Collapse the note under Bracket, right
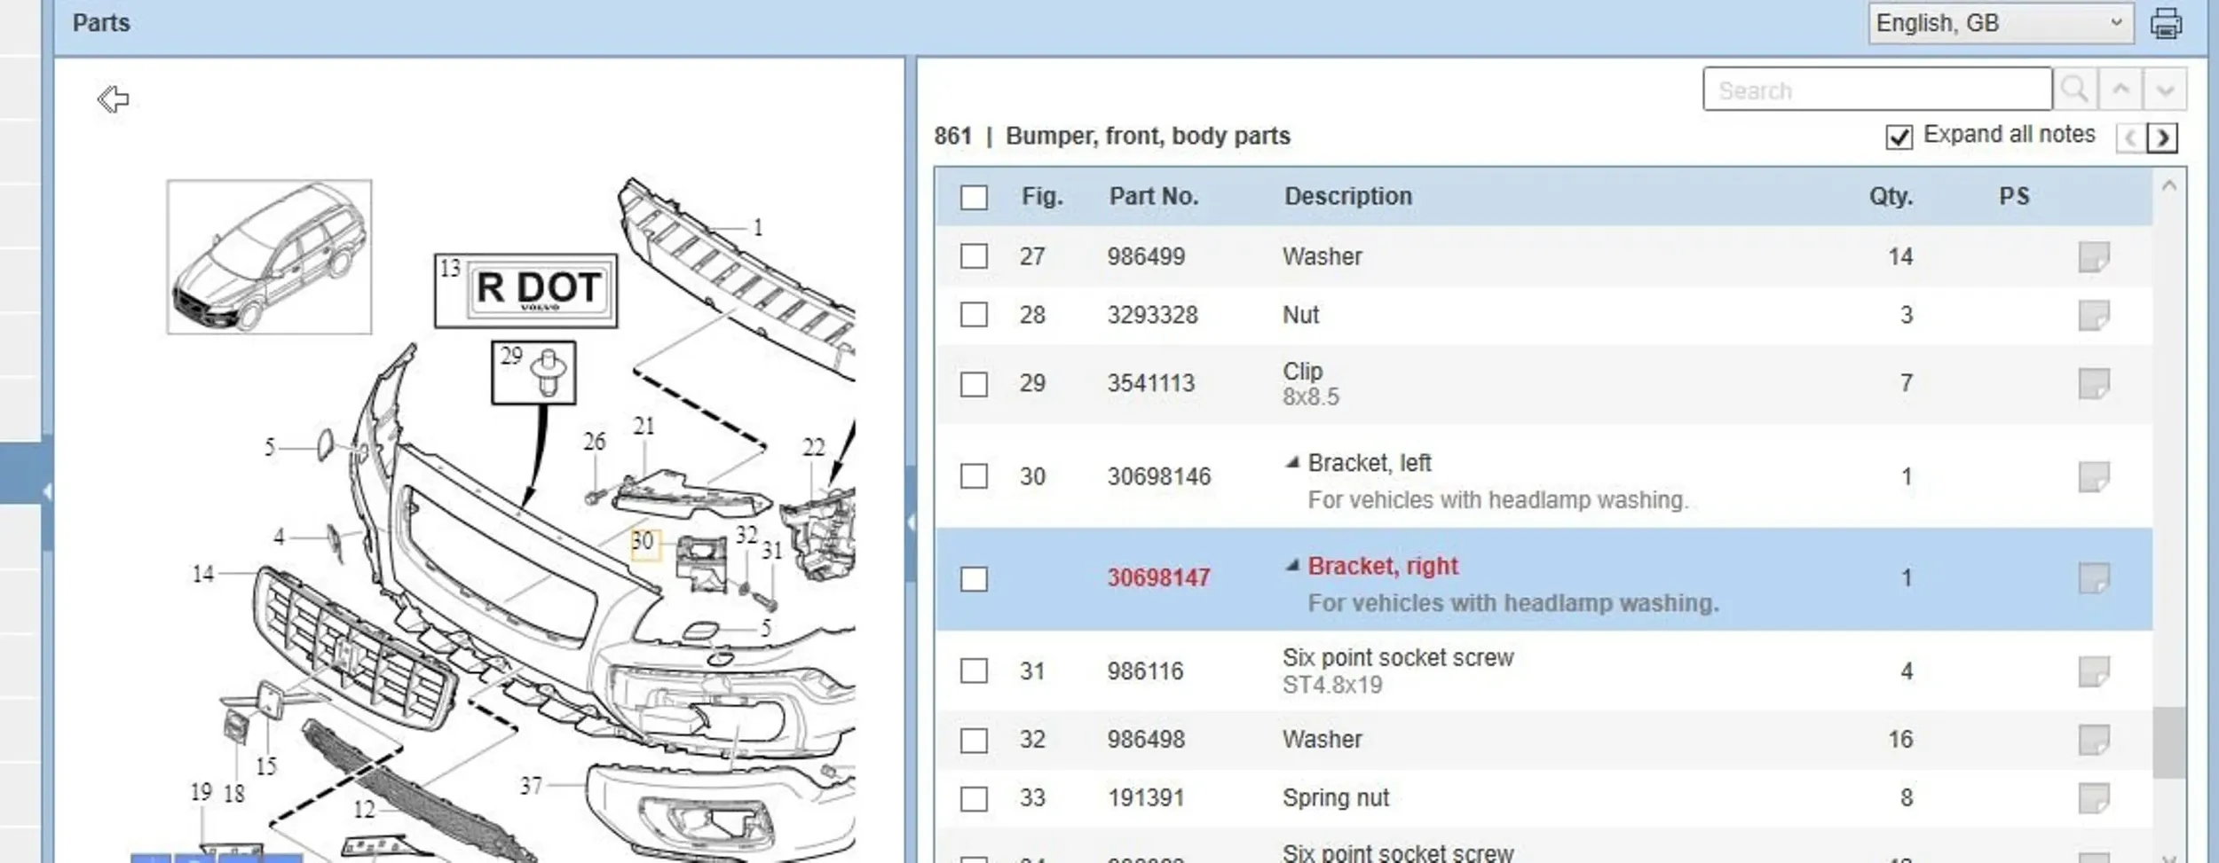 [1292, 565]
